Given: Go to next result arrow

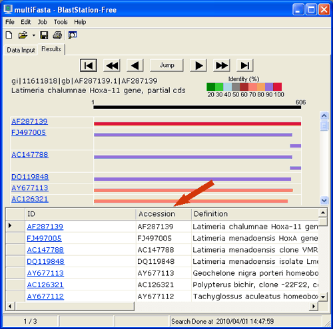Looking at the screenshot, I should coord(198,65).
